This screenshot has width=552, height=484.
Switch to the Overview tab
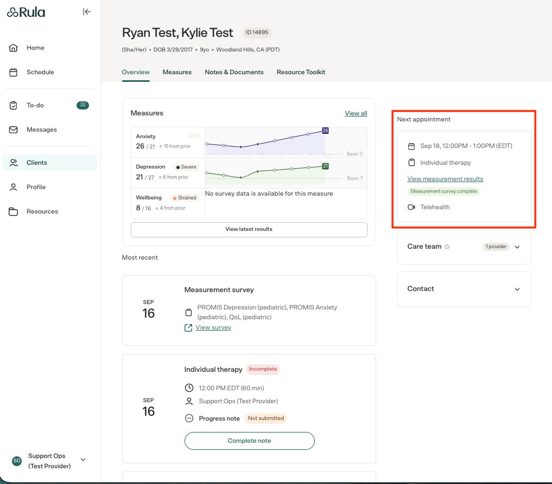136,72
